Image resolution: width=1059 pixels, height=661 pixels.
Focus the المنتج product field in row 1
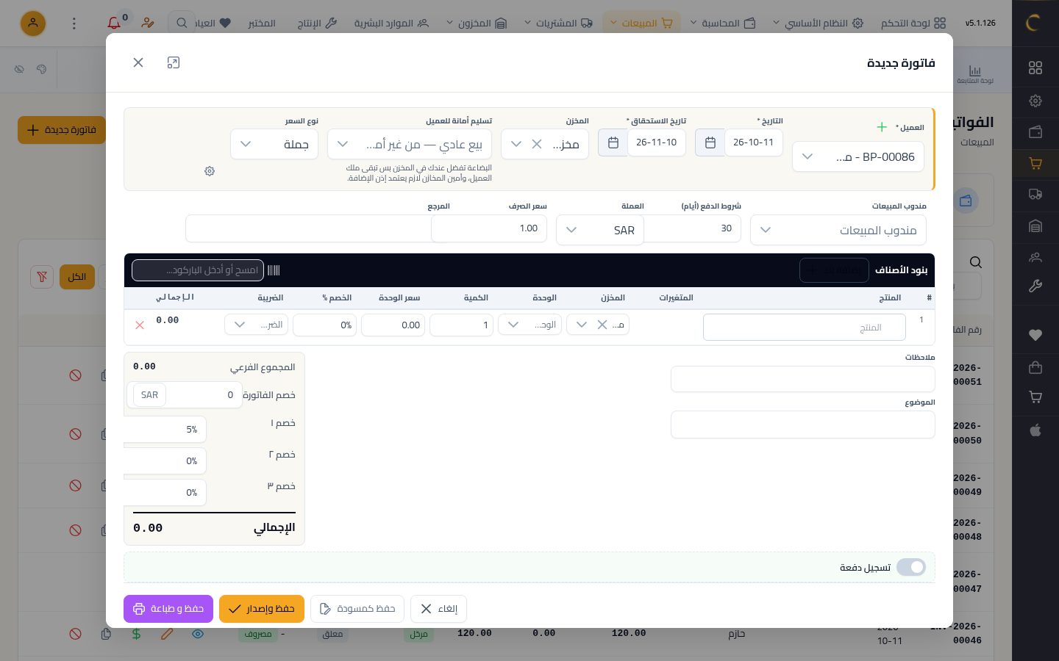pyautogui.click(x=805, y=328)
